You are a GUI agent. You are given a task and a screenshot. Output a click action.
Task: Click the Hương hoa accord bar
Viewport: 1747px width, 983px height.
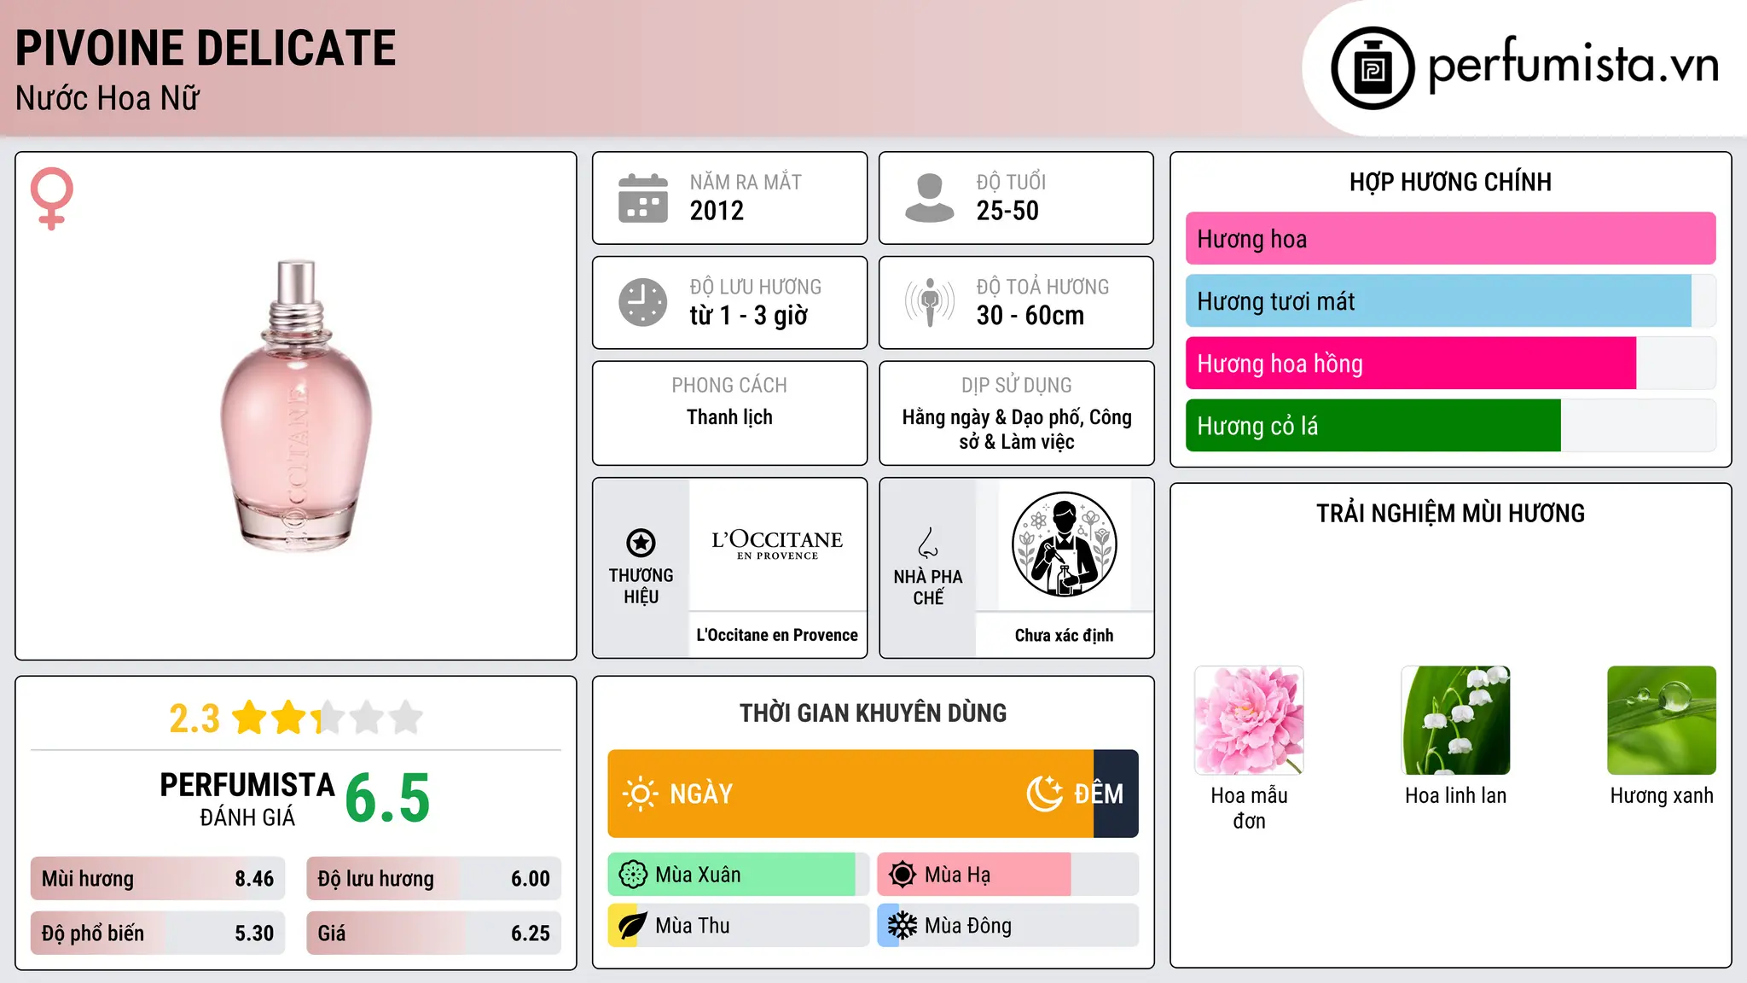click(1450, 239)
